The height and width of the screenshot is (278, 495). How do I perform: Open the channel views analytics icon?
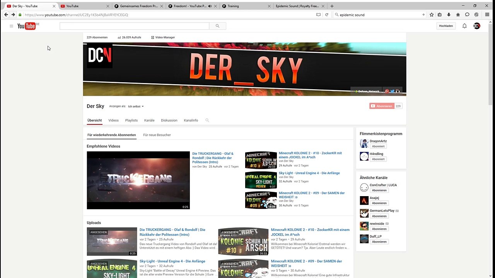pos(119,37)
